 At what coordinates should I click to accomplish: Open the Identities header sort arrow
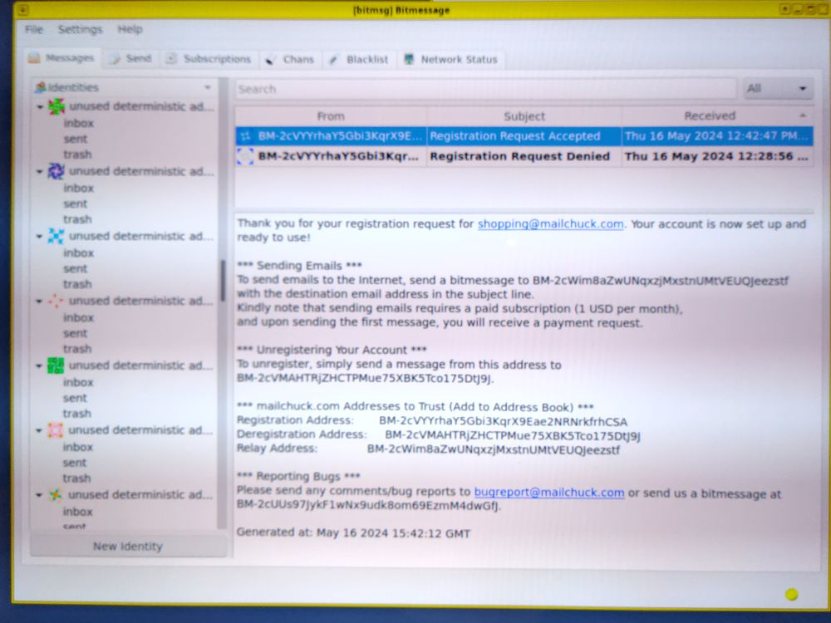(207, 87)
